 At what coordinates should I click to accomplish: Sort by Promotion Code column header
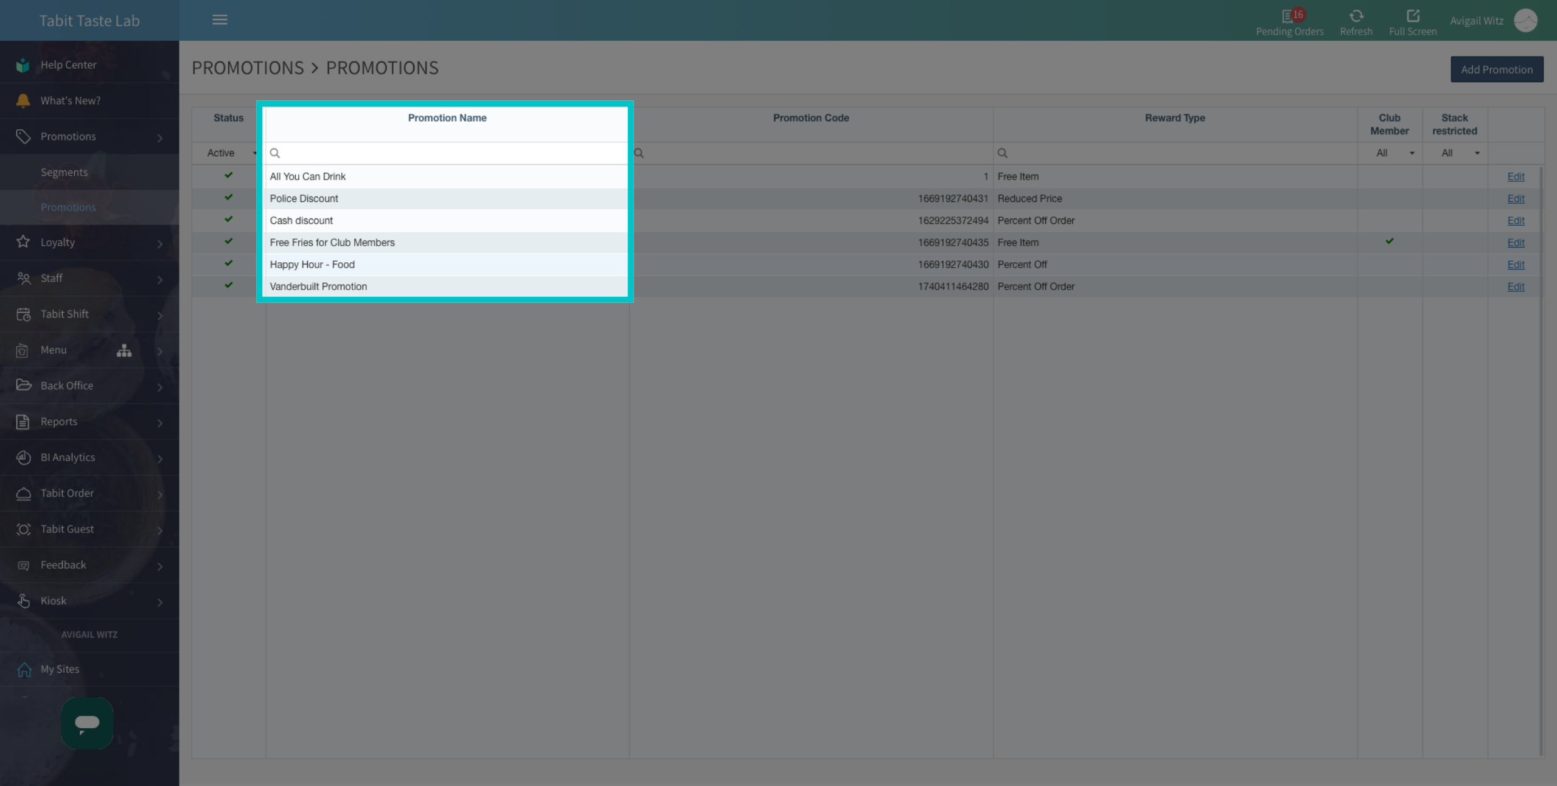click(x=811, y=118)
